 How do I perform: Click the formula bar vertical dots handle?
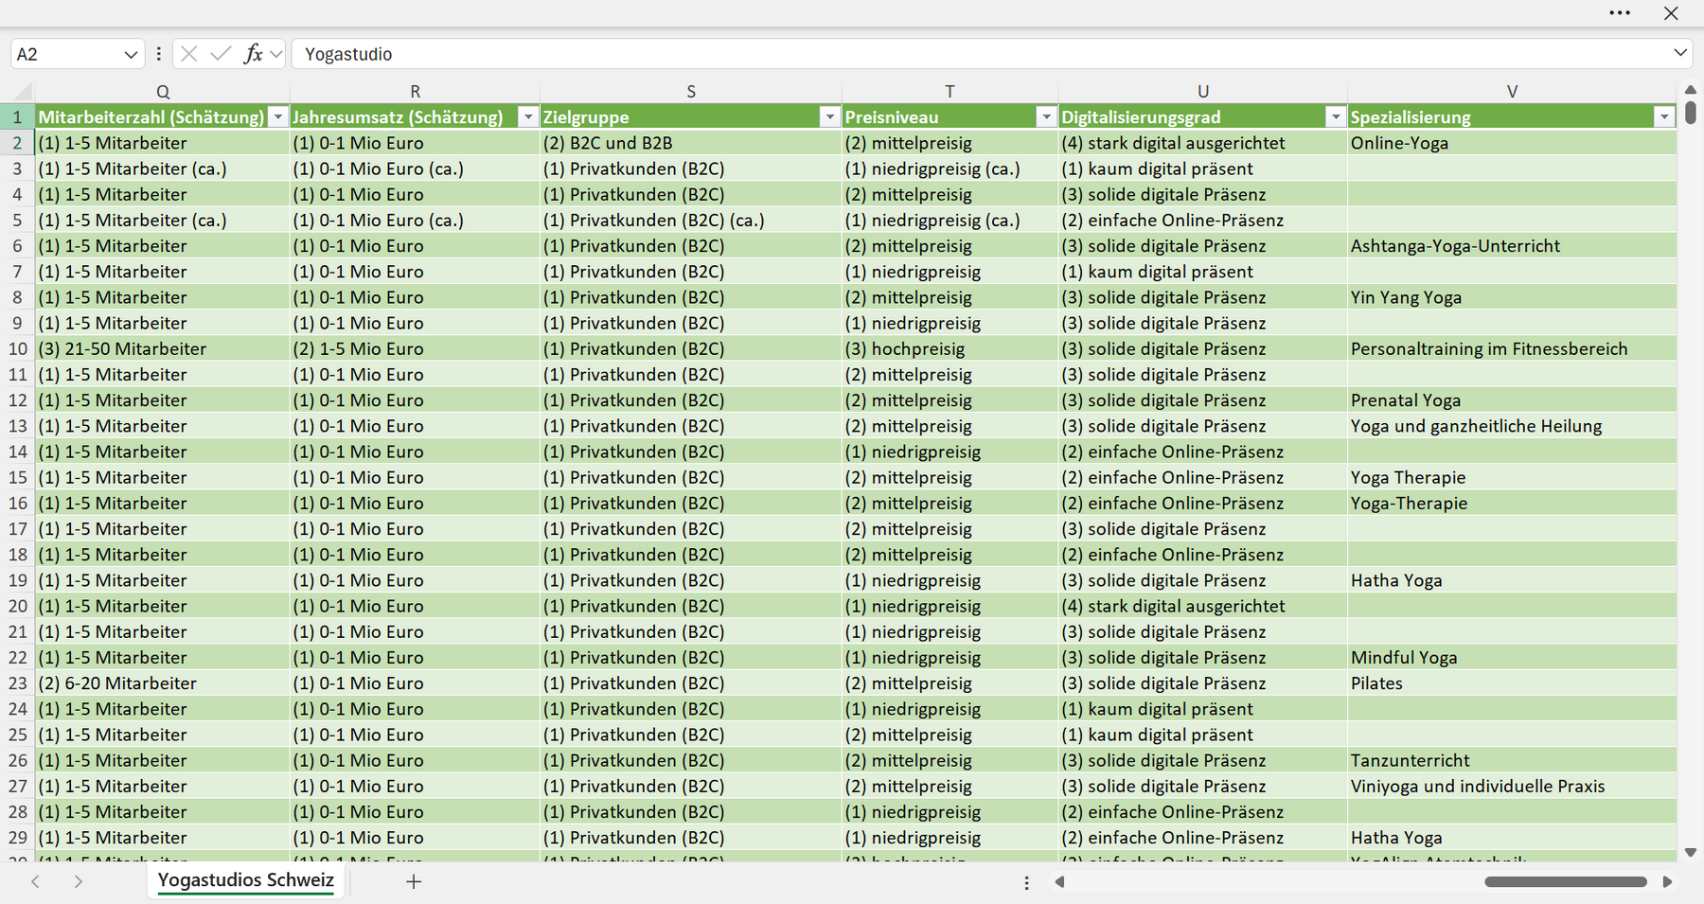(158, 54)
